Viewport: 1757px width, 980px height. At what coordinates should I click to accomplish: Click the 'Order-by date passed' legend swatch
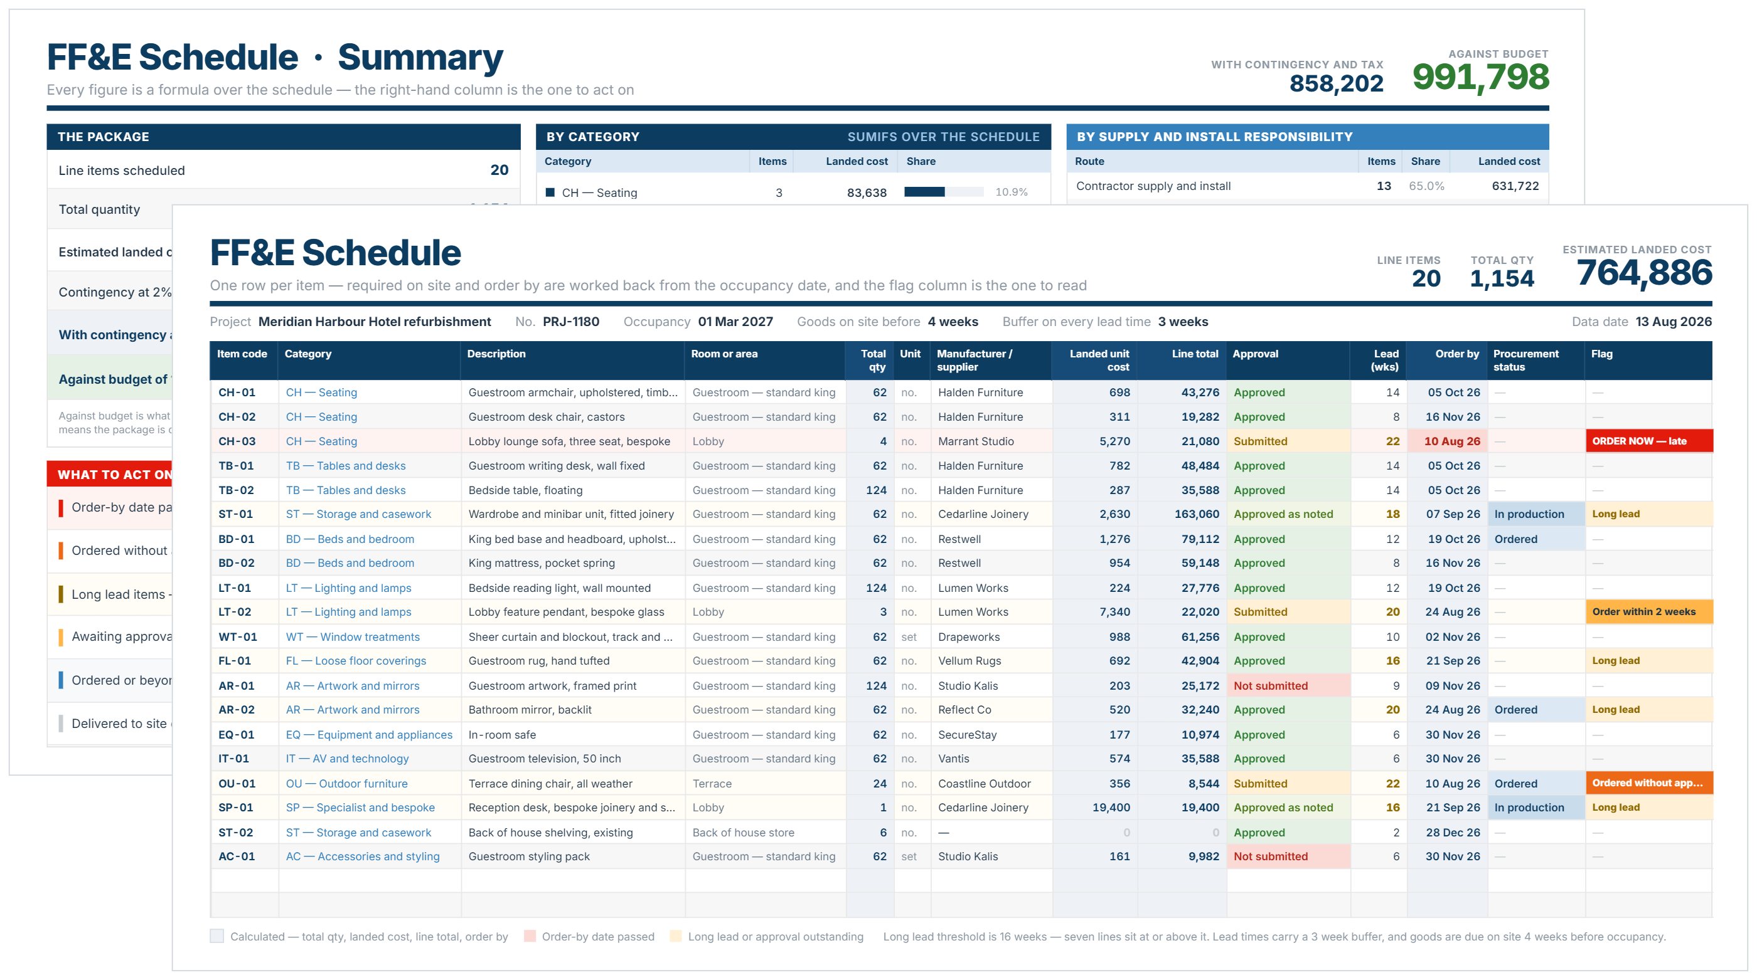(x=529, y=936)
